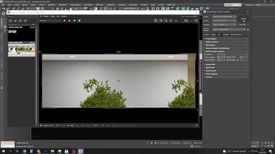275x154 pixels.
Task: Open the View to Render dropdown
Action: [229, 30]
